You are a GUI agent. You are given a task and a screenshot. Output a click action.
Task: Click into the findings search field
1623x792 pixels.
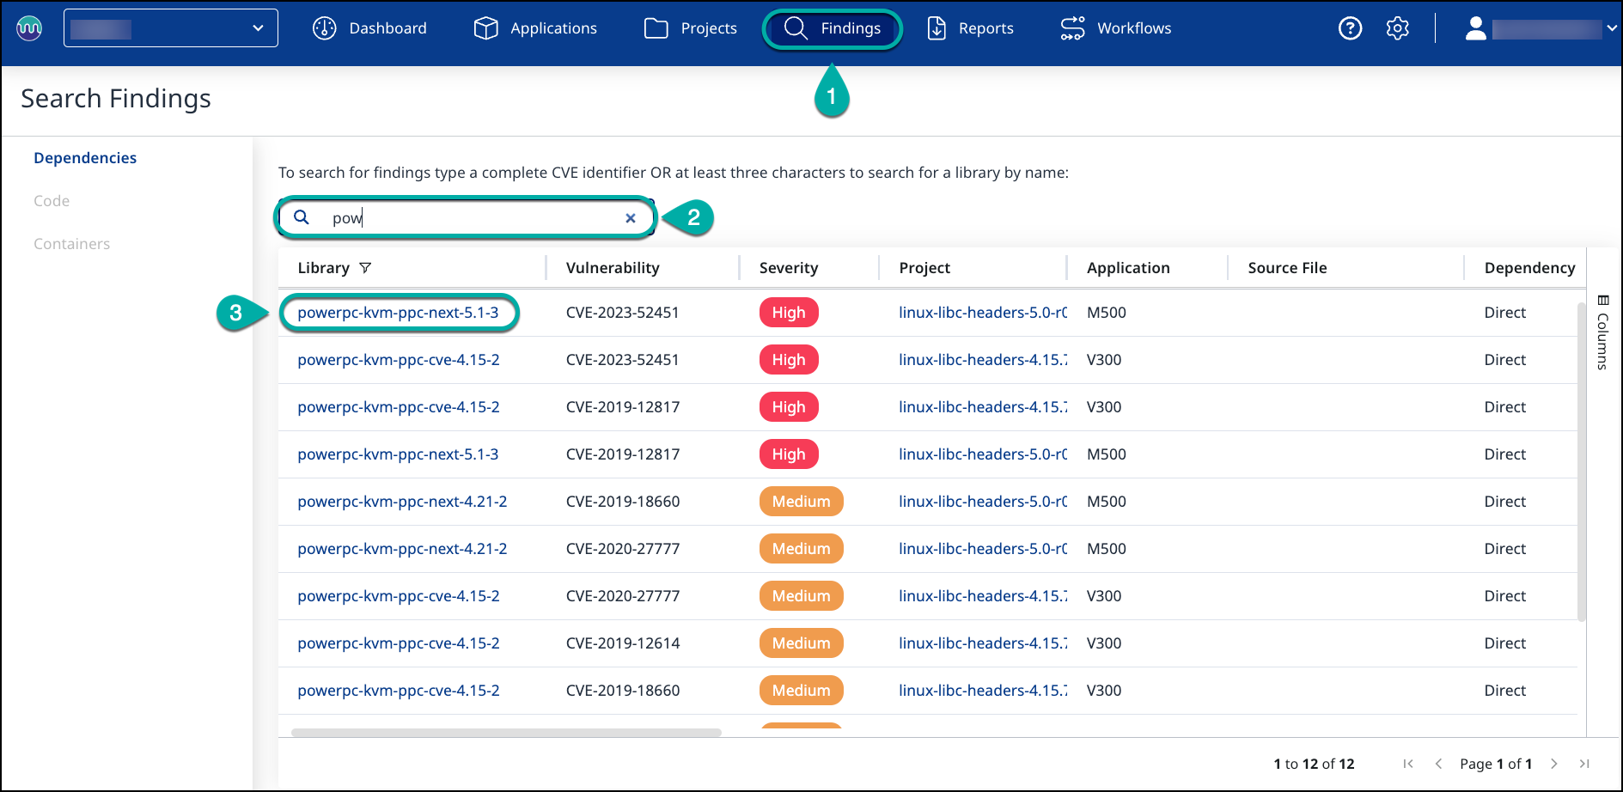(x=465, y=217)
